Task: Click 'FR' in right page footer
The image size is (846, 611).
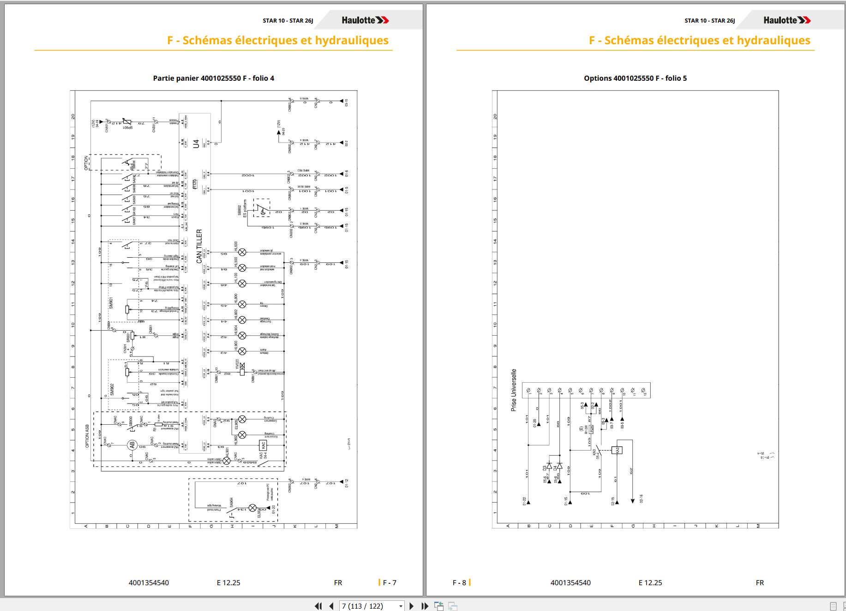Action: [x=760, y=582]
